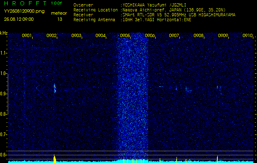
Task: Click the date stamp 25.08.12 09:00
Action: click(x=19, y=19)
